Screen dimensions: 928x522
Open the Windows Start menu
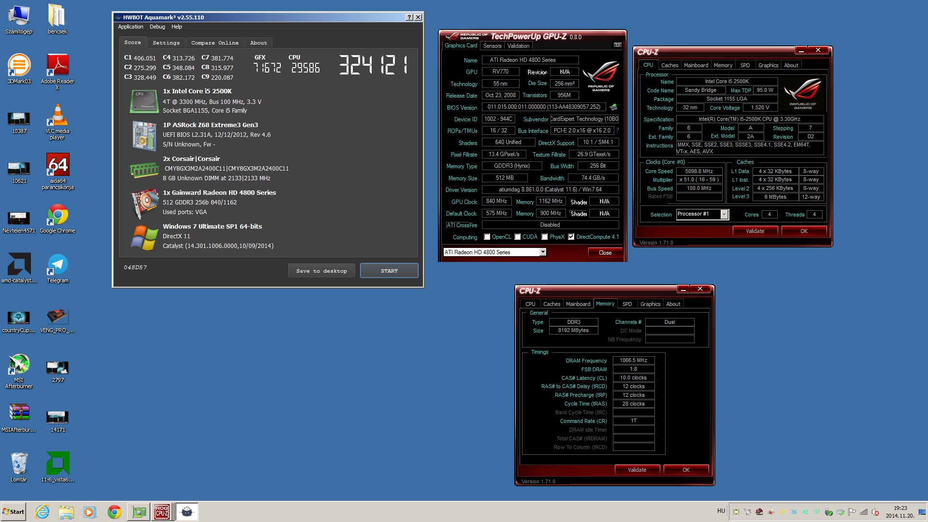(x=13, y=512)
